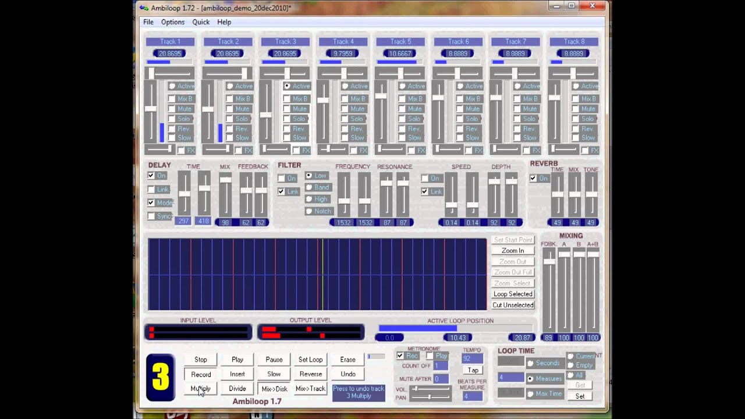Viewport: 745px width, 419px height.
Task: Click the metronome Tap button
Action: (x=473, y=371)
